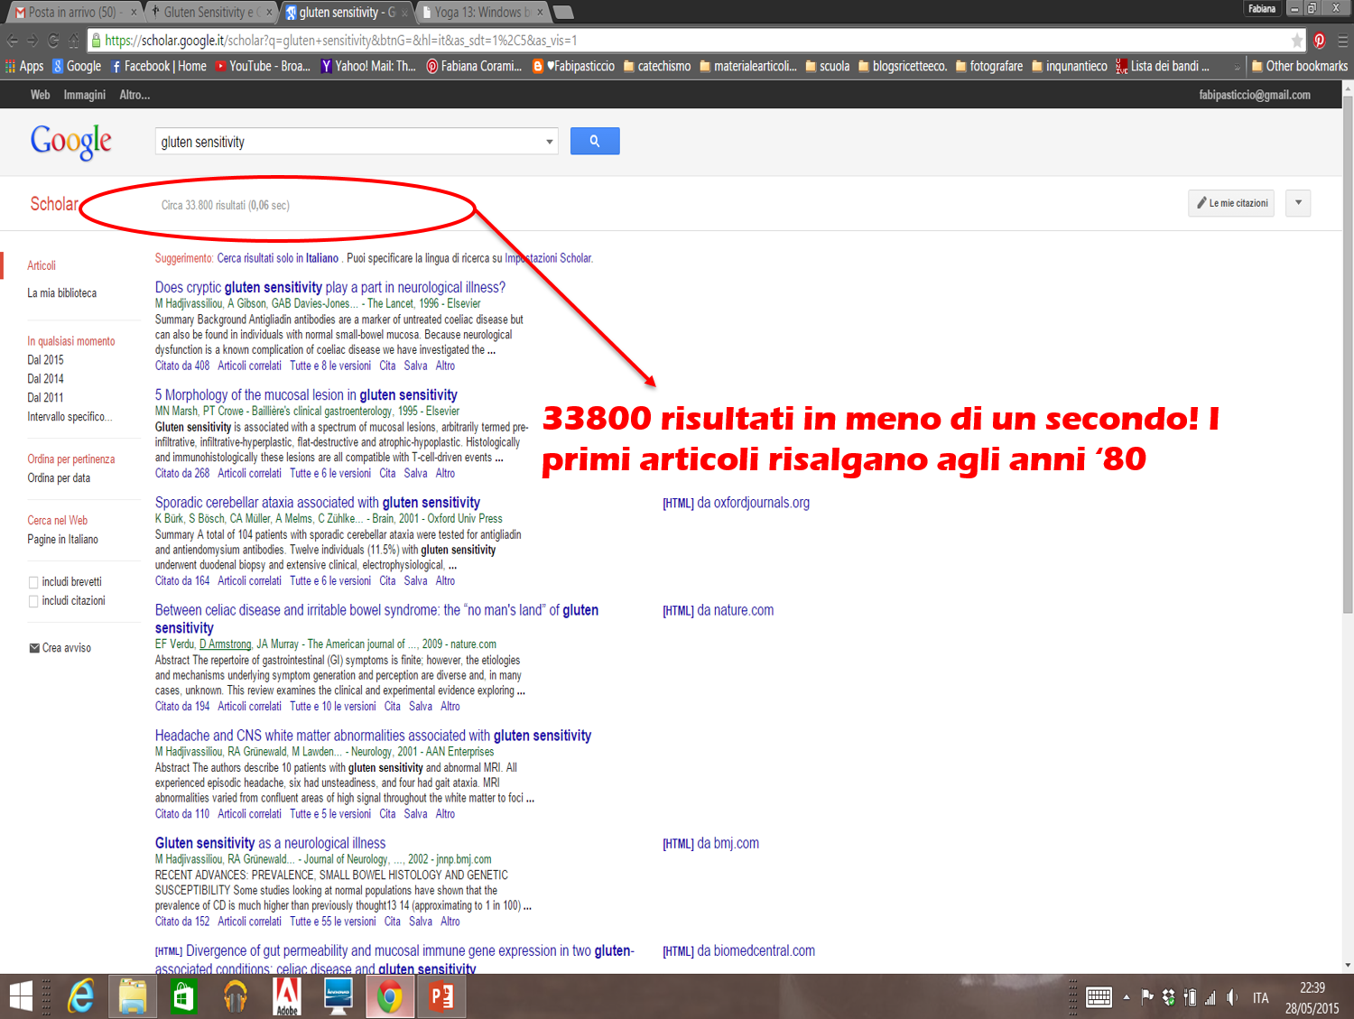Open the [HTML] da oxfordjournals.org link

click(736, 503)
